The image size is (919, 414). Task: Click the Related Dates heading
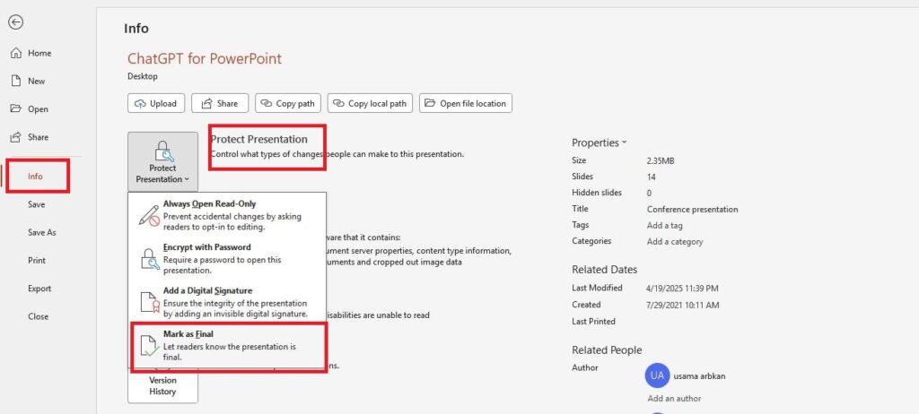(604, 270)
